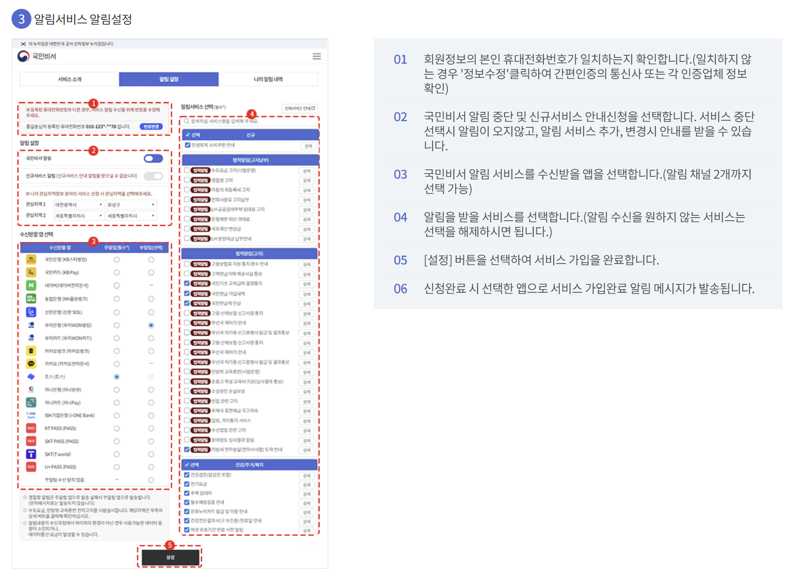
Task: Open the 대전광역시 region dropdown
Action: click(79, 205)
